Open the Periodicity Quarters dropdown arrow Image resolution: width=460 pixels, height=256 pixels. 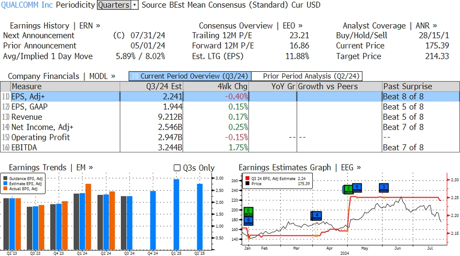point(135,5)
